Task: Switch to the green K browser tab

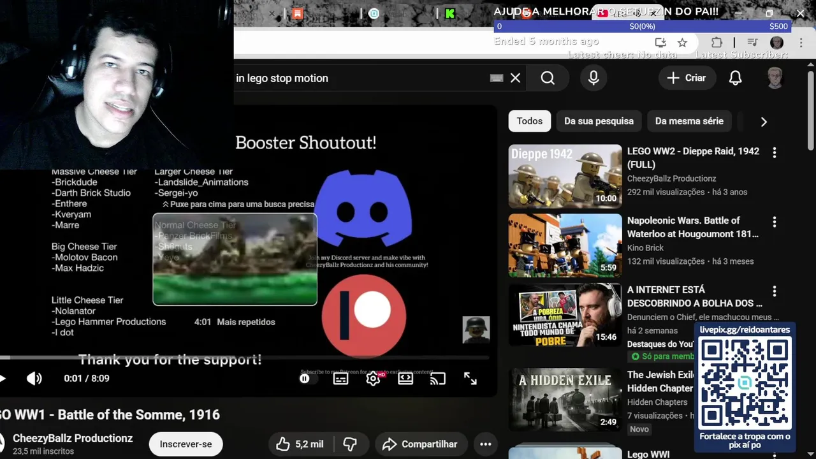Action: point(450,13)
